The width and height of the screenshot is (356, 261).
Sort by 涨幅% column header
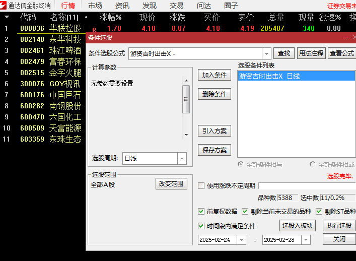tap(111, 17)
